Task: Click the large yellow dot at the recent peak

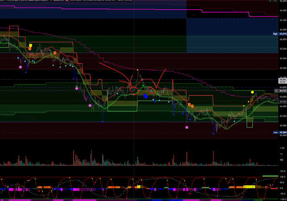Action: click(252, 92)
